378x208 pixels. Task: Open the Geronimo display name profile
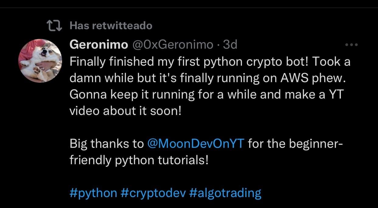(x=99, y=45)
